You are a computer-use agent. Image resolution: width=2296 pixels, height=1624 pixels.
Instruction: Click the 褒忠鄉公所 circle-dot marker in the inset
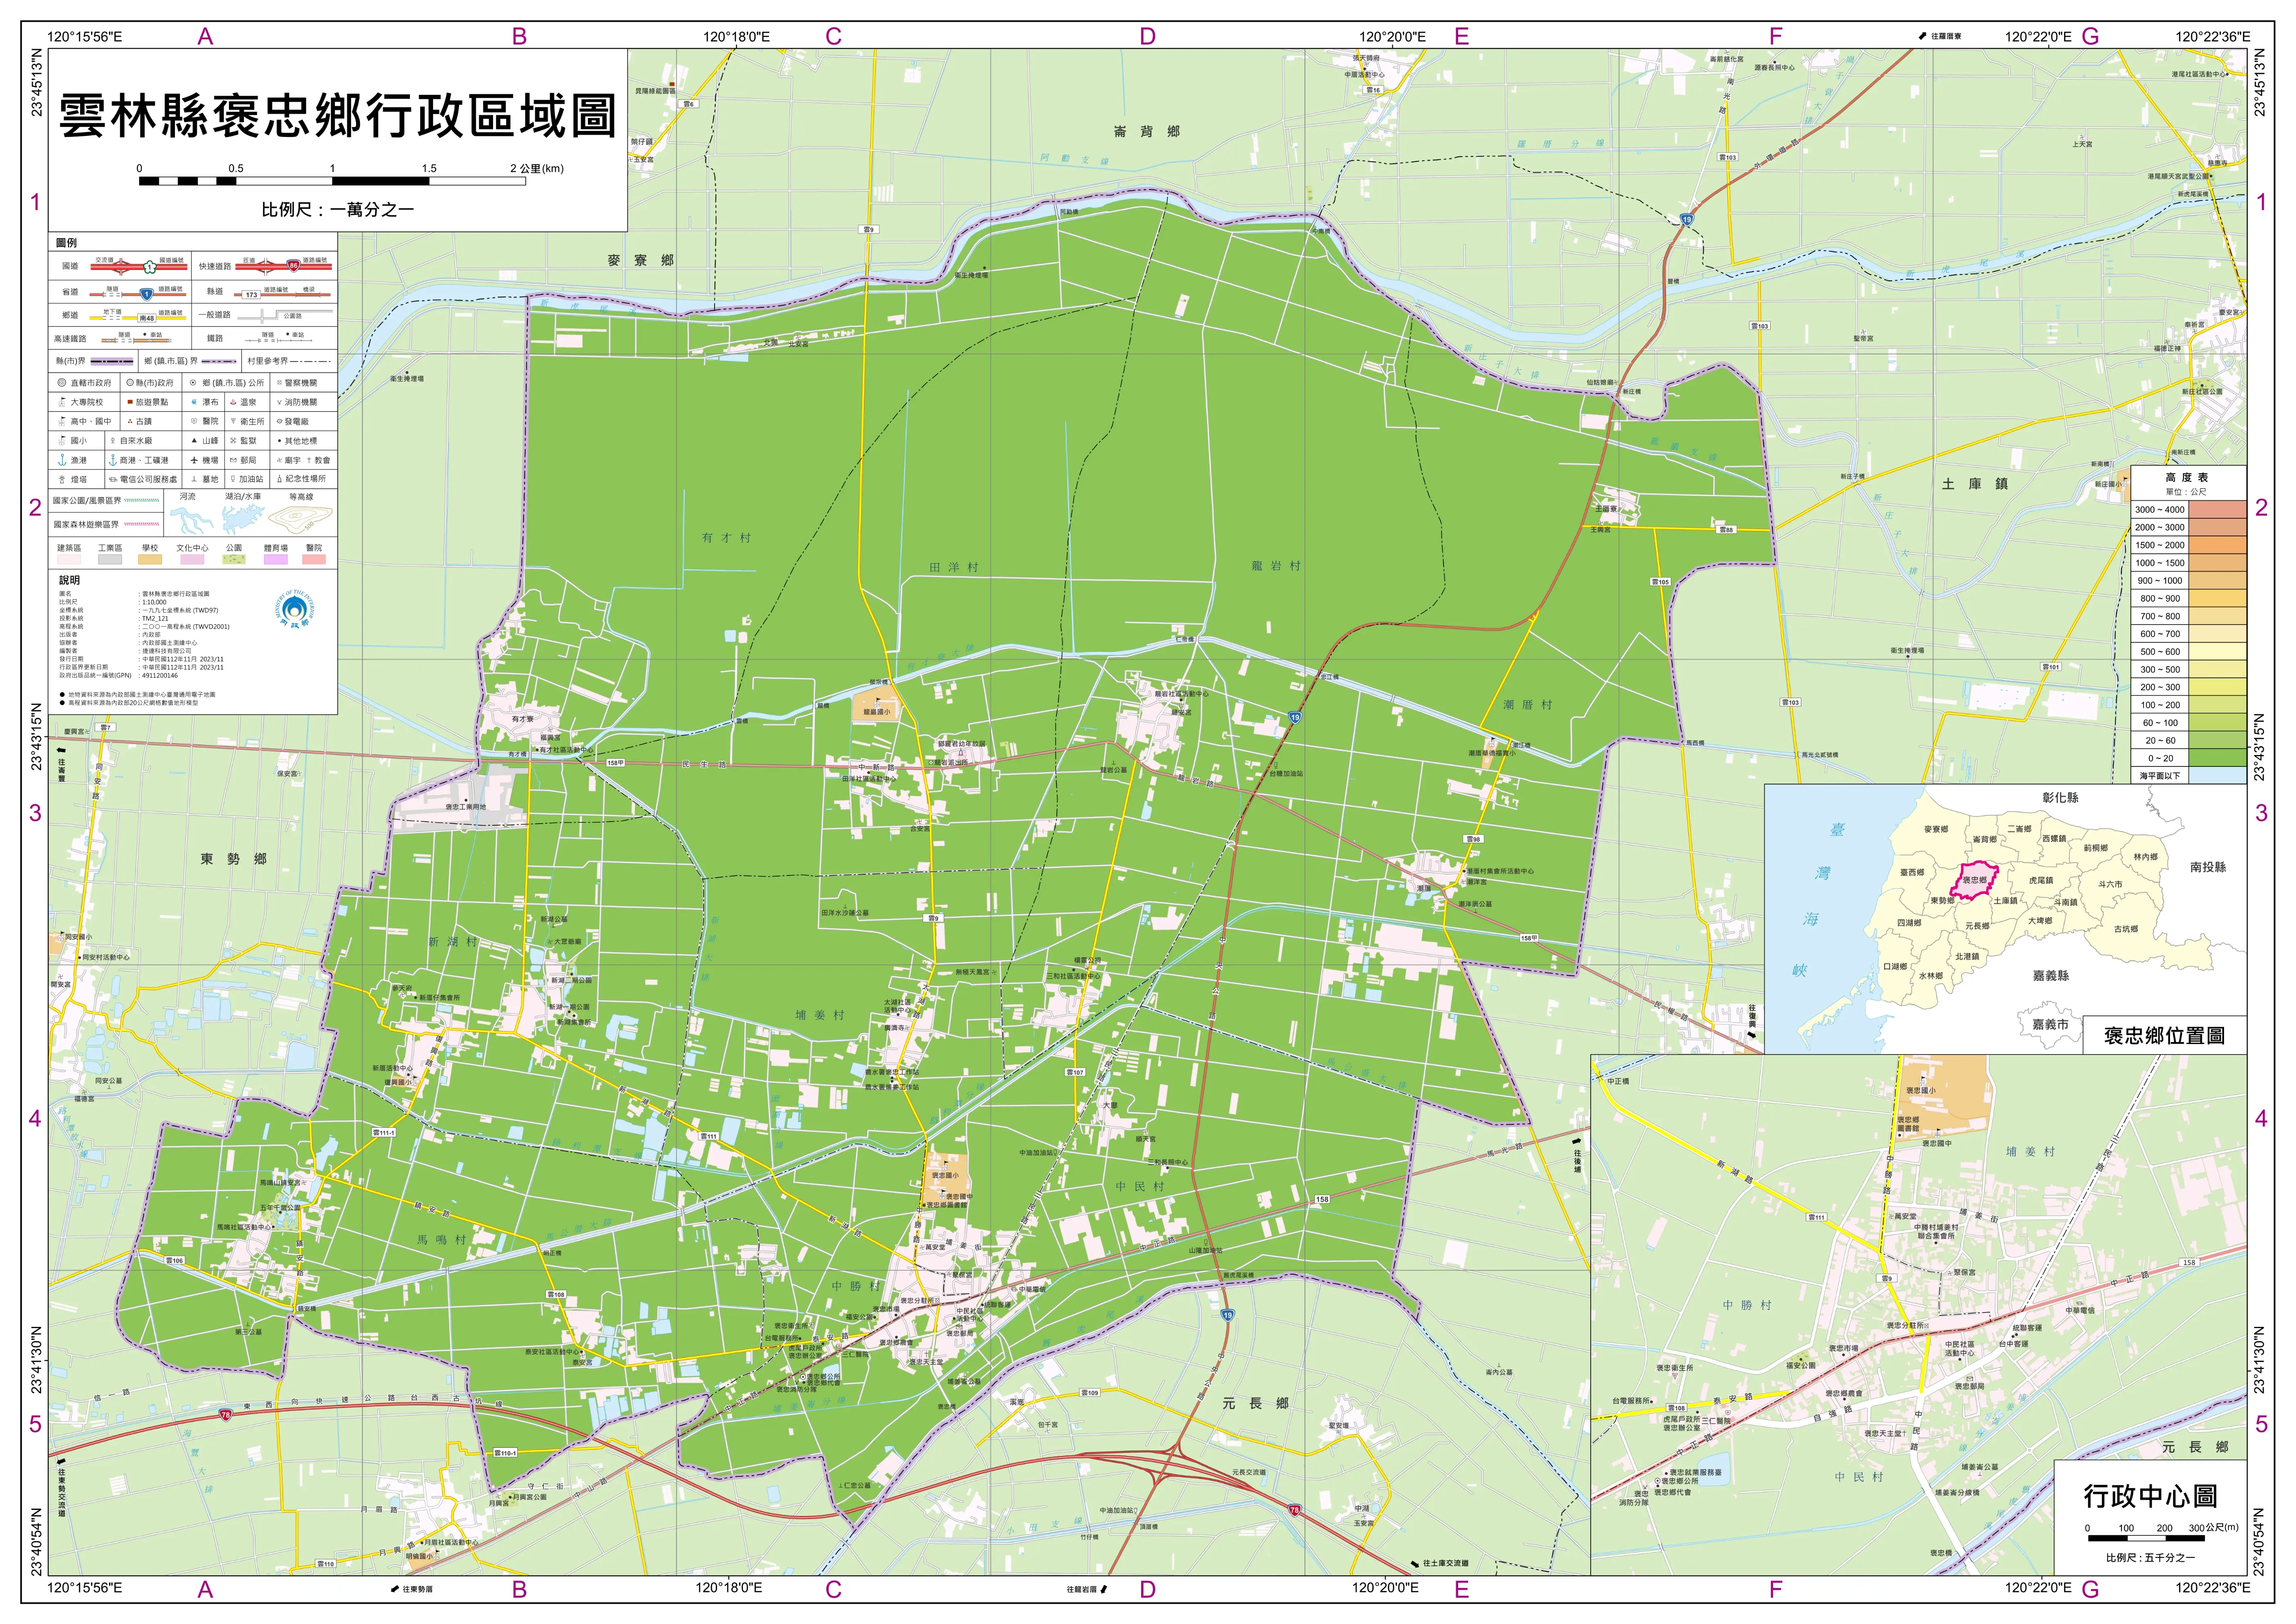1658,1481
